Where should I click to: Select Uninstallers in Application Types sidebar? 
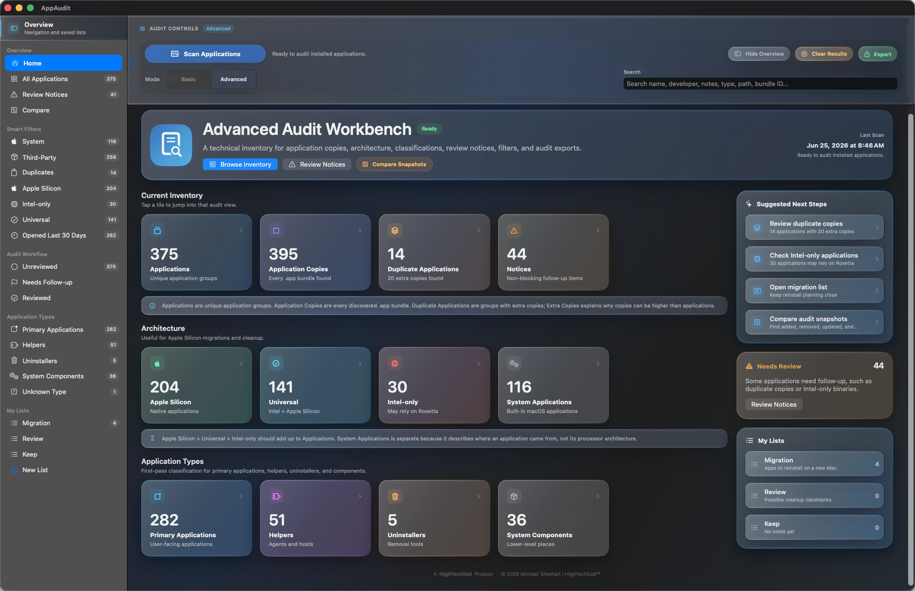[x=64, y=361]
